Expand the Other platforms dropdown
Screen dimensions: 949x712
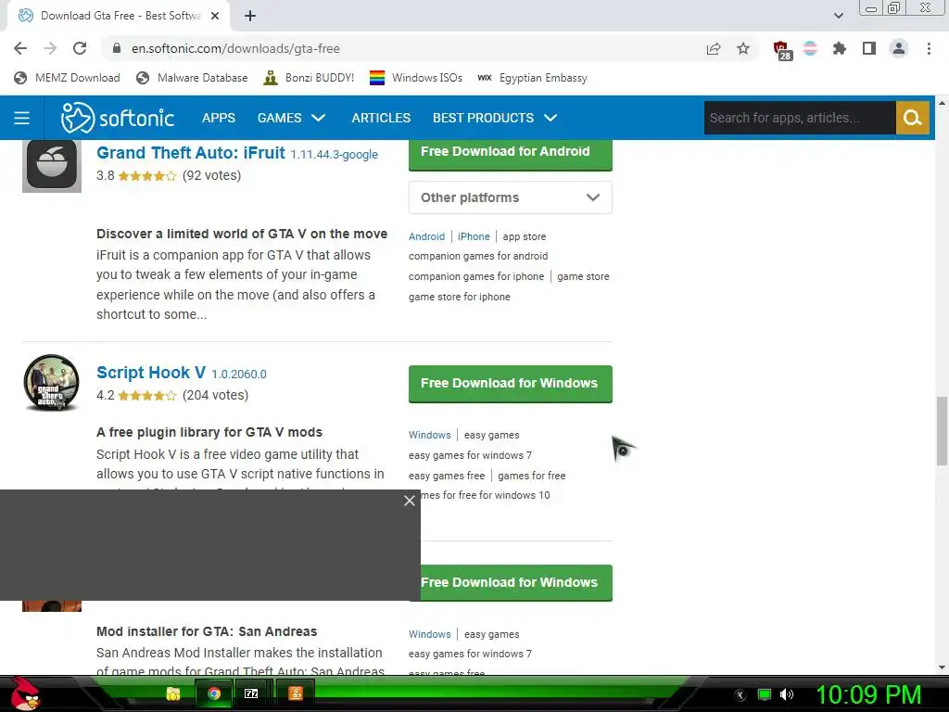[x=511, y=197]
